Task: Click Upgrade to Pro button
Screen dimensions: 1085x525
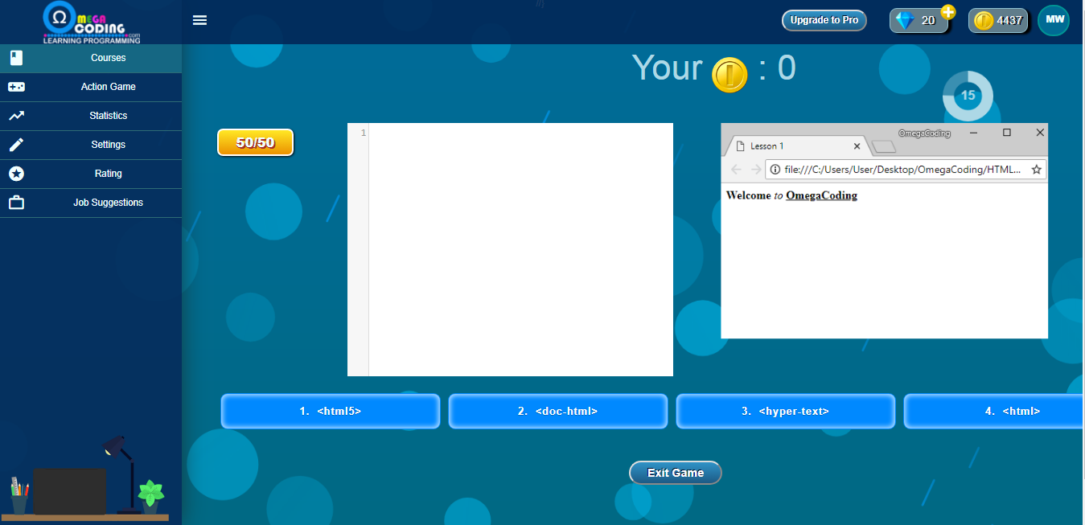Action: [x=824, y=20]
